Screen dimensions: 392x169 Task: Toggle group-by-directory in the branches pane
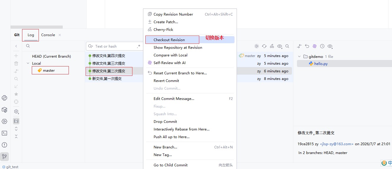click(x=16, y=121)
